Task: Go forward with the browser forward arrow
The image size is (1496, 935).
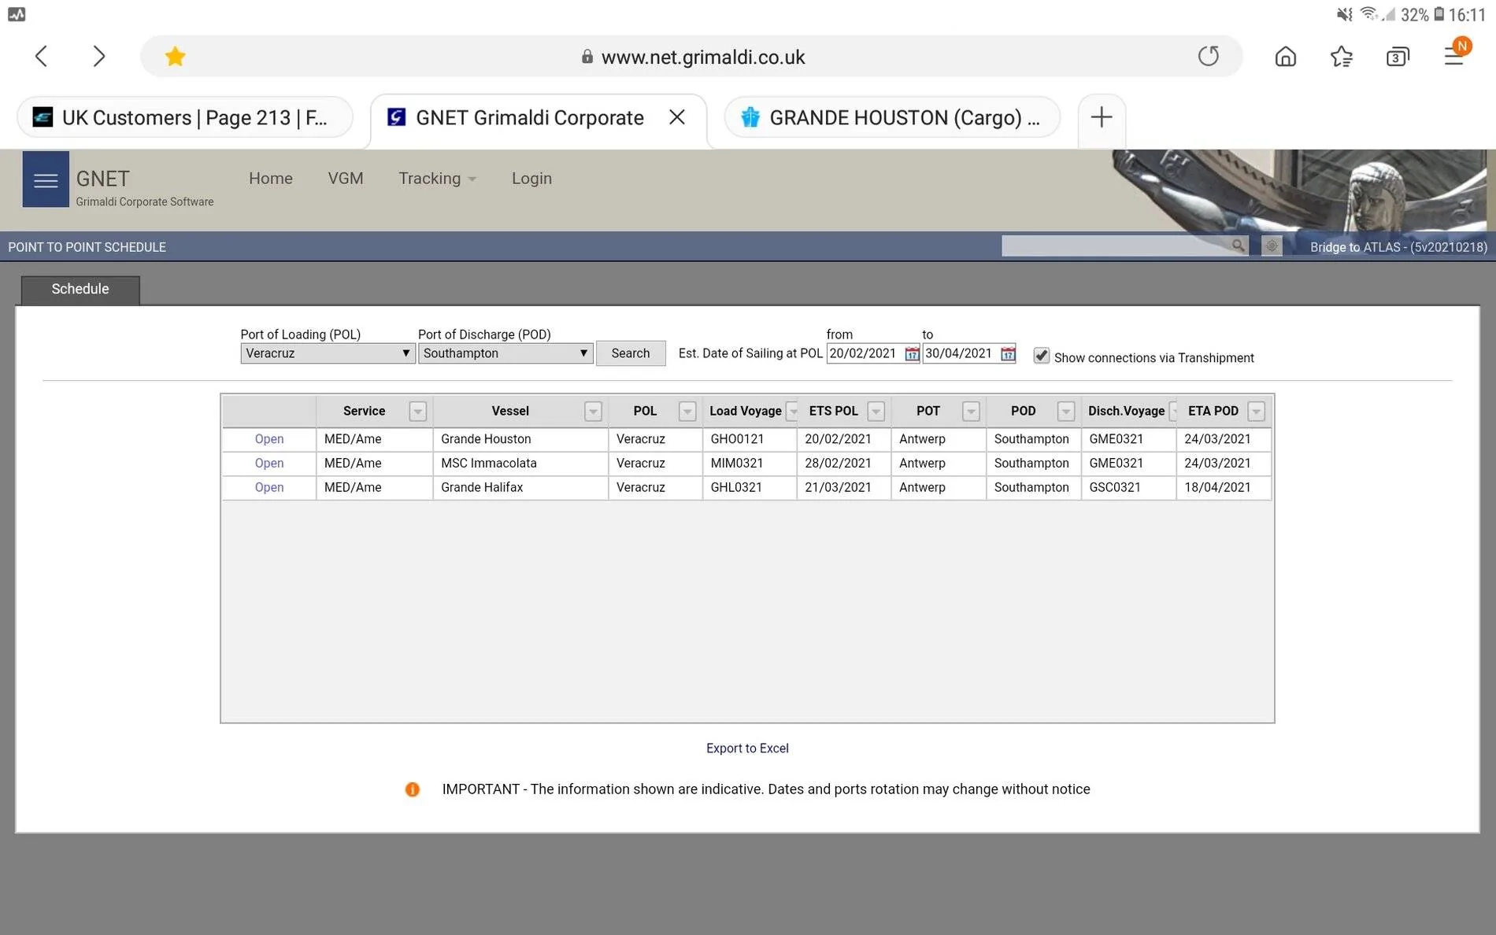Action: tap(98, 56)
